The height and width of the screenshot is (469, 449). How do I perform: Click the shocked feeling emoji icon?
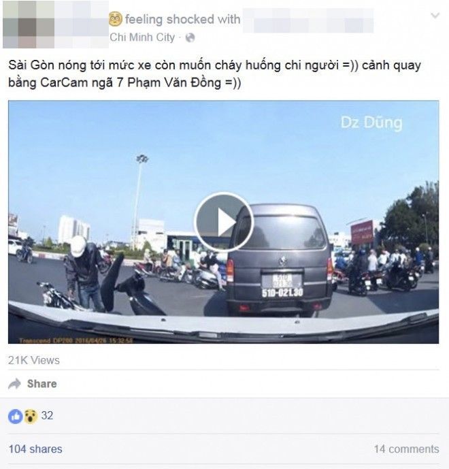click(116, 19)
